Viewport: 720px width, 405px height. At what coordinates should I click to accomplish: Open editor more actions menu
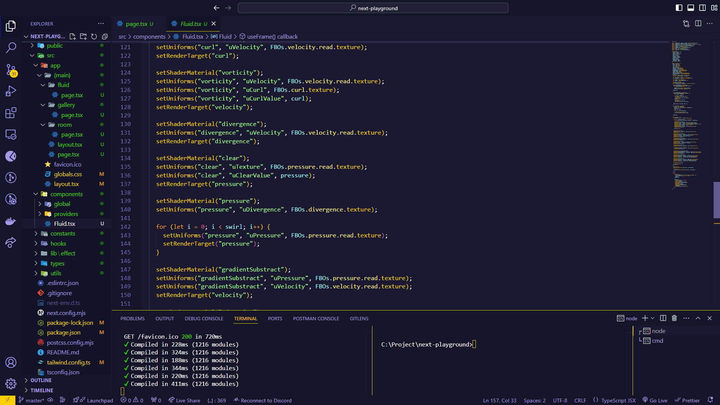click(709, 24)
